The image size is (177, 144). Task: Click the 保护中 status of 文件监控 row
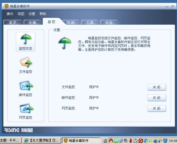click(x=94, y=87)
